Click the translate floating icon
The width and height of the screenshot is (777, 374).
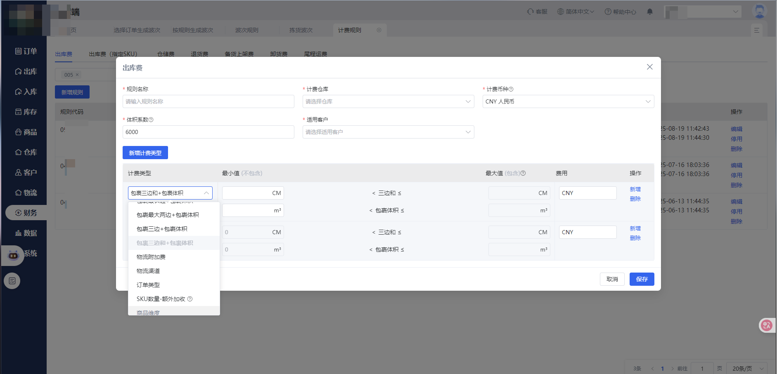pyautogui.click(x=767, y=325)
